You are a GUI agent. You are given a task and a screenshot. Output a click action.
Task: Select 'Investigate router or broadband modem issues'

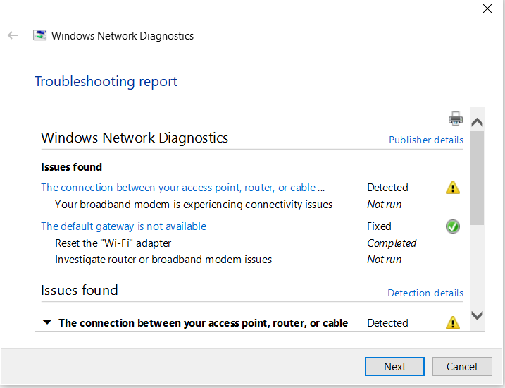pos(163,260)
